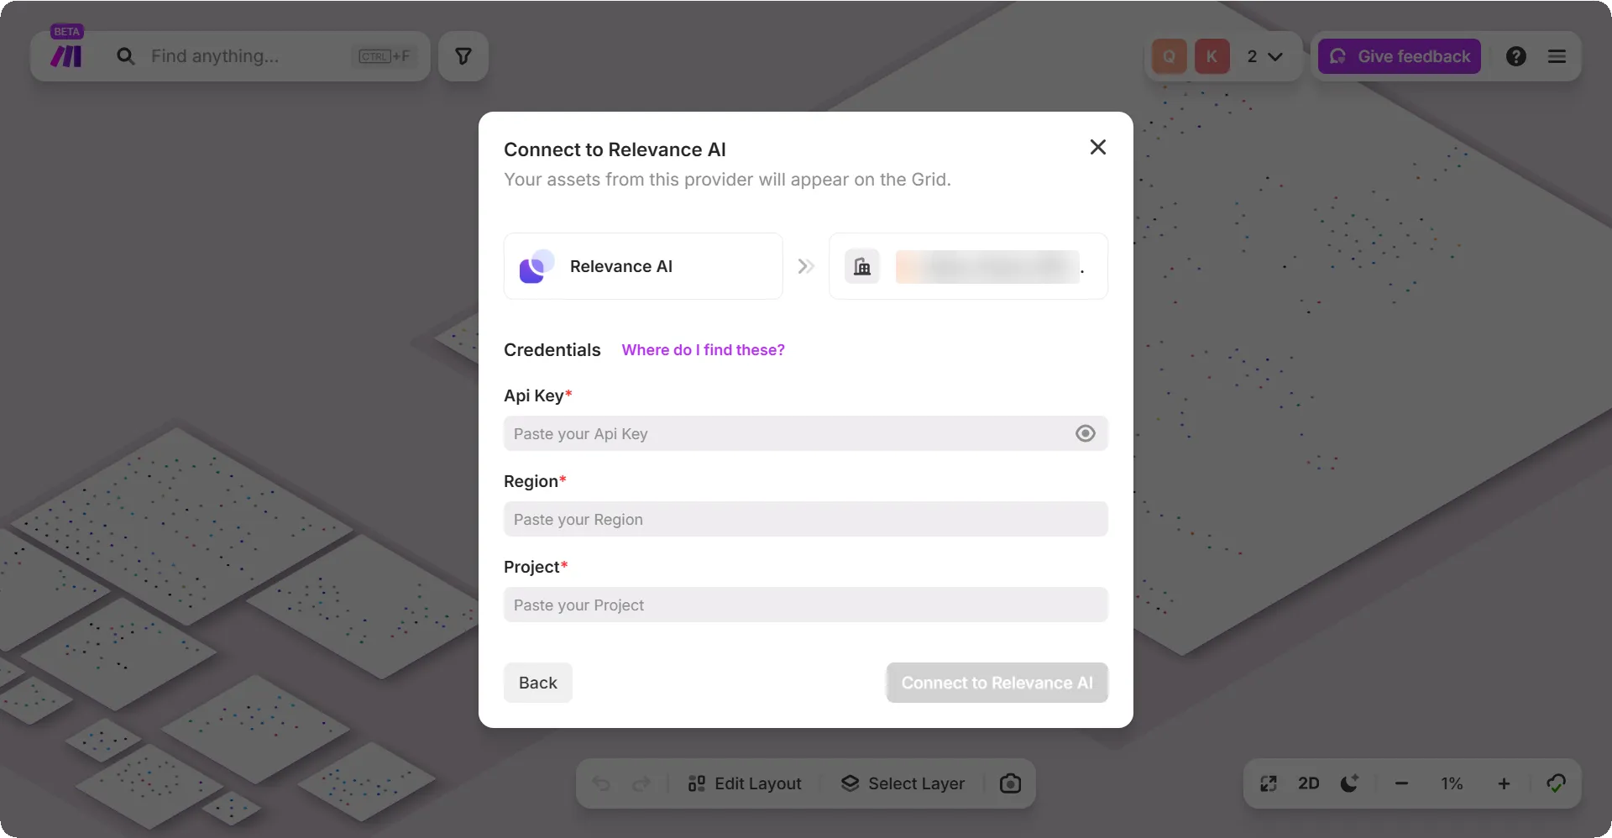Image resolution: width=1612 pixels, height=838 pixels.
Task: Click the Api Key input field
Action: (806, 433)
